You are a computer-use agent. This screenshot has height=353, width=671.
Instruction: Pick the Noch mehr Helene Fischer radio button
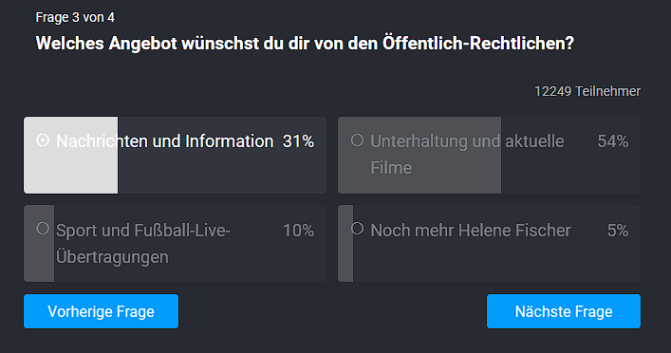[x=357, y=229]
